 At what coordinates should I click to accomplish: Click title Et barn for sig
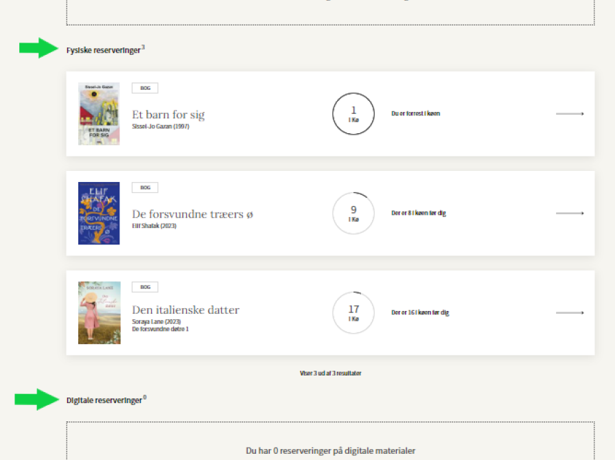168,115
